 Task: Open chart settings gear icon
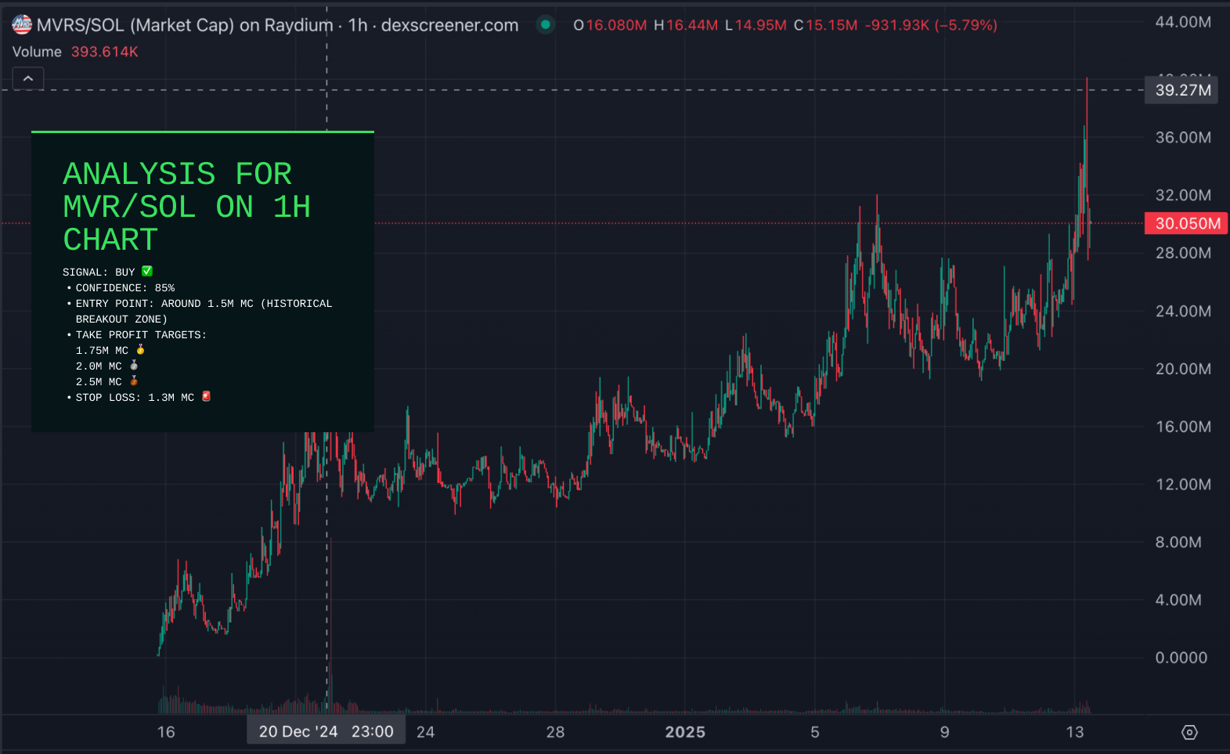tap(1189, 732)
